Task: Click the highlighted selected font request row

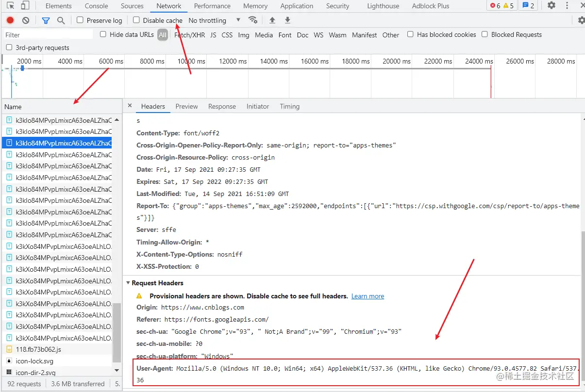Action: (57, 143)
